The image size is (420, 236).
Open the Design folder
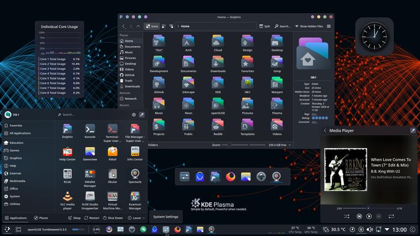(x=247, y=44)
